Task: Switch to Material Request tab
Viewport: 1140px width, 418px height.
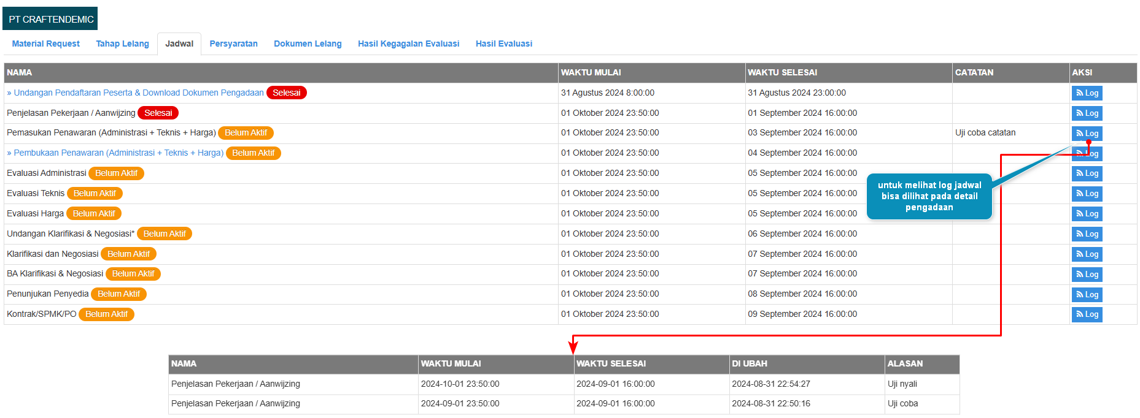Action: tap(46, 44)
